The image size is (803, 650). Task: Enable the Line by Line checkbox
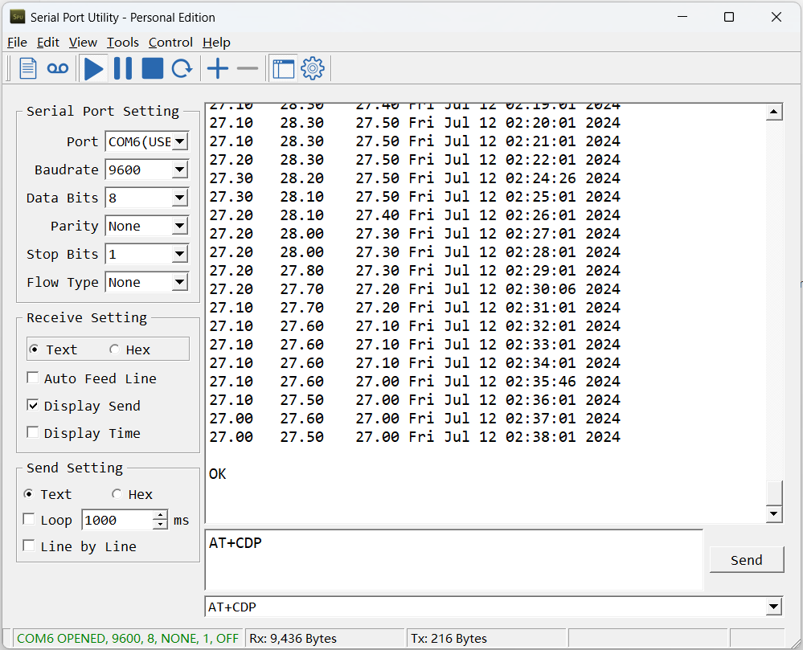pyautogui.click(x=29, y=546)
